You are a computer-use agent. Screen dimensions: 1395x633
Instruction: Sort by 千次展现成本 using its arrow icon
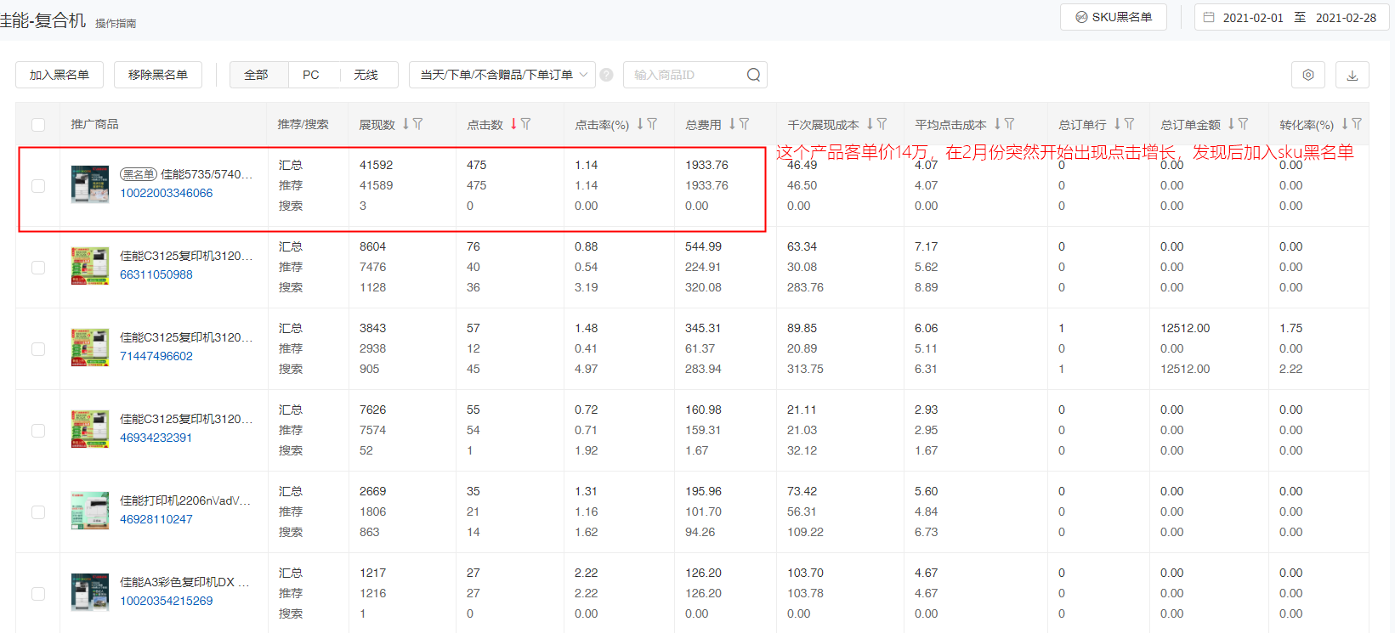click(x=870, y=124)
